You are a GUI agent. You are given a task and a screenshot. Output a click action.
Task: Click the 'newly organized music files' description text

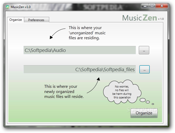point(64,91)
